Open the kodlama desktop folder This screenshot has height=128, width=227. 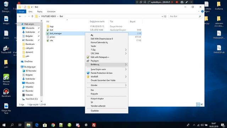219,6
